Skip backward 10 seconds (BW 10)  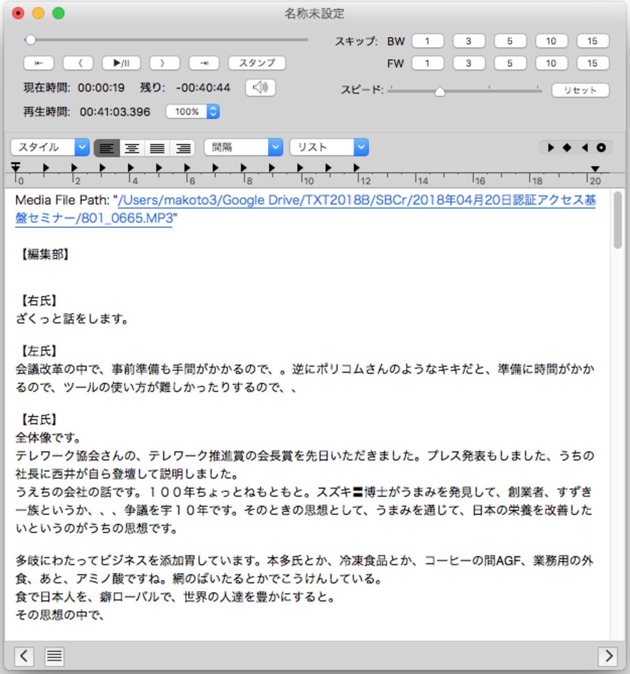[551, 41]
